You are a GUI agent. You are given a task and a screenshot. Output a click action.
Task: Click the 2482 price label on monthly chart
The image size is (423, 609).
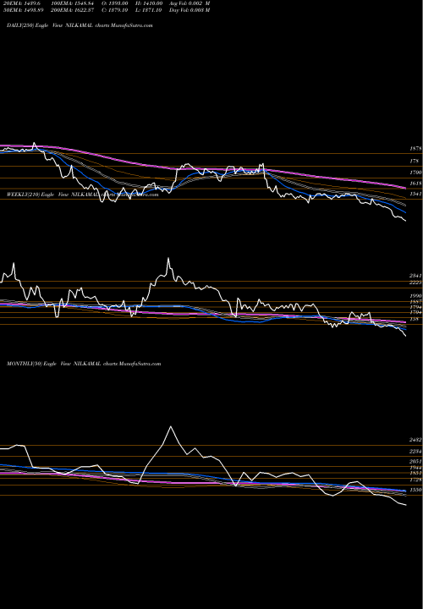point(415,440)
